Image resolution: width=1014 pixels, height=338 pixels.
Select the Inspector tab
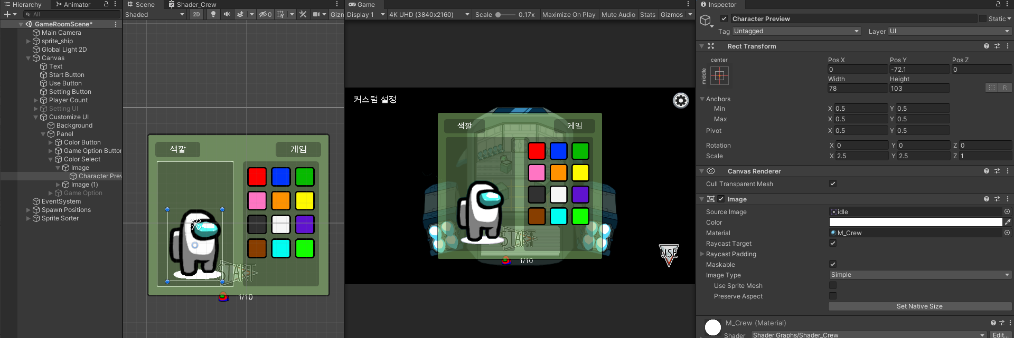pos(718,4)
